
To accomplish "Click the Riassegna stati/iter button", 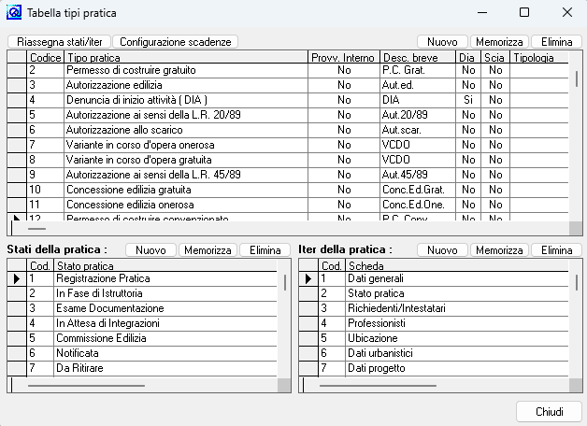I will [58, 42].
